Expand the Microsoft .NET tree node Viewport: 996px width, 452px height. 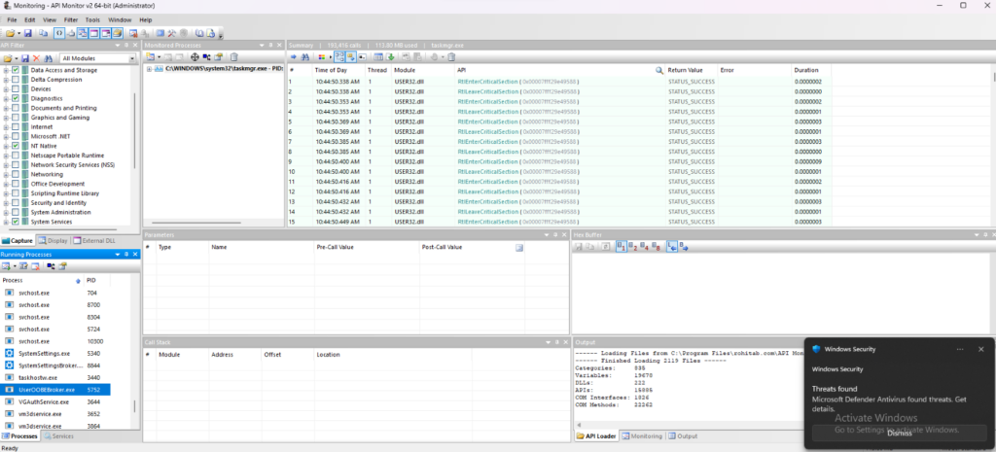coord(6,136)
